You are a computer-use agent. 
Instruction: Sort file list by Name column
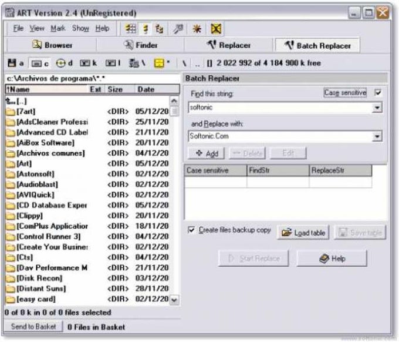[x=46, y=89]
